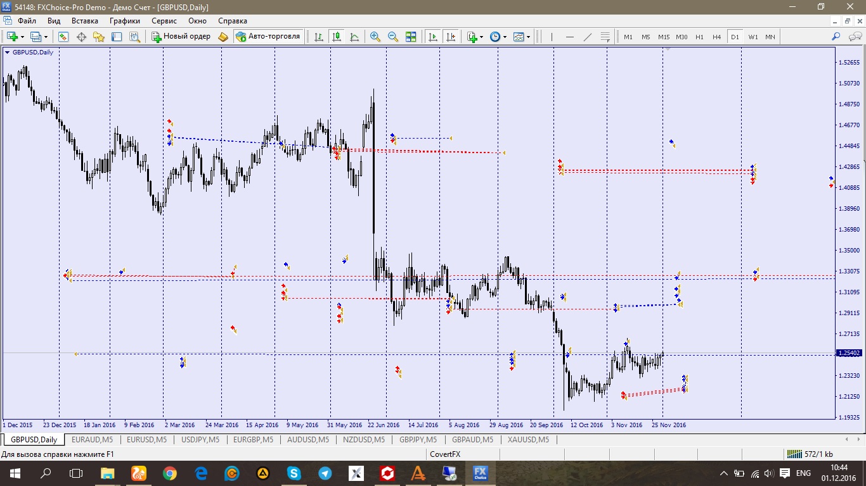Set the timeframe to MN

pos(770,37)
